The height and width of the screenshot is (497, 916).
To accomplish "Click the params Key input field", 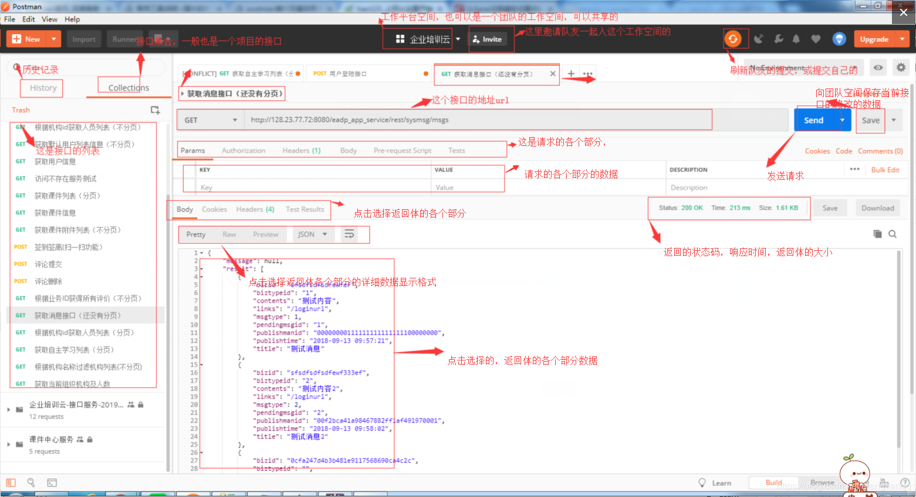I will click(x=313, y=188).
